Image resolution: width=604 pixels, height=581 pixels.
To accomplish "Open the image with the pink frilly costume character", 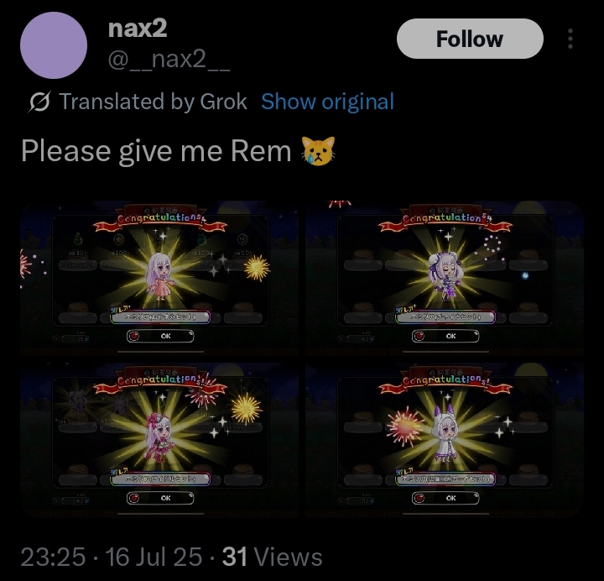I will (160, 439).
